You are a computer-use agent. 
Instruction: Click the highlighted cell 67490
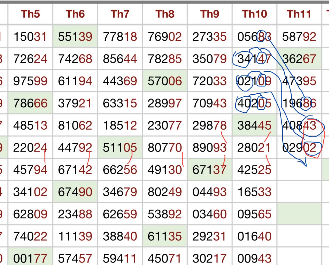75,192
